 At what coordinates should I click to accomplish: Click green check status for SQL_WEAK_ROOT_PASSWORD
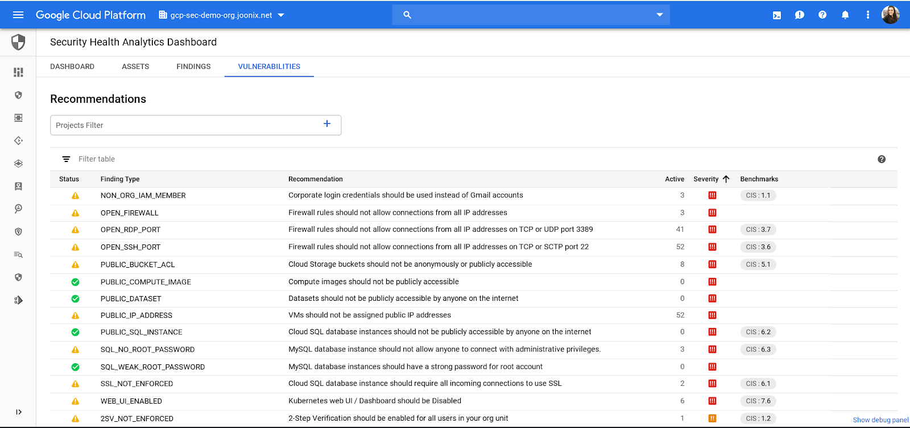click(x=75, y=367)
